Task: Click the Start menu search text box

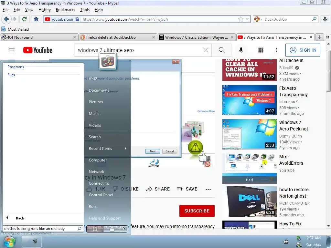Action: [43, 229]
